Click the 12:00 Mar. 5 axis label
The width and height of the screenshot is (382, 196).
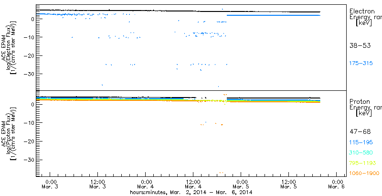(x=289, y=185)
